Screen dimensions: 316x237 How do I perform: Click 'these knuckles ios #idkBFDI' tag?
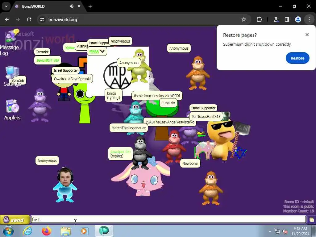(157, 96)
